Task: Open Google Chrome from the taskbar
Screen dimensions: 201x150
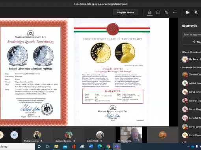Action: point(108,146)
